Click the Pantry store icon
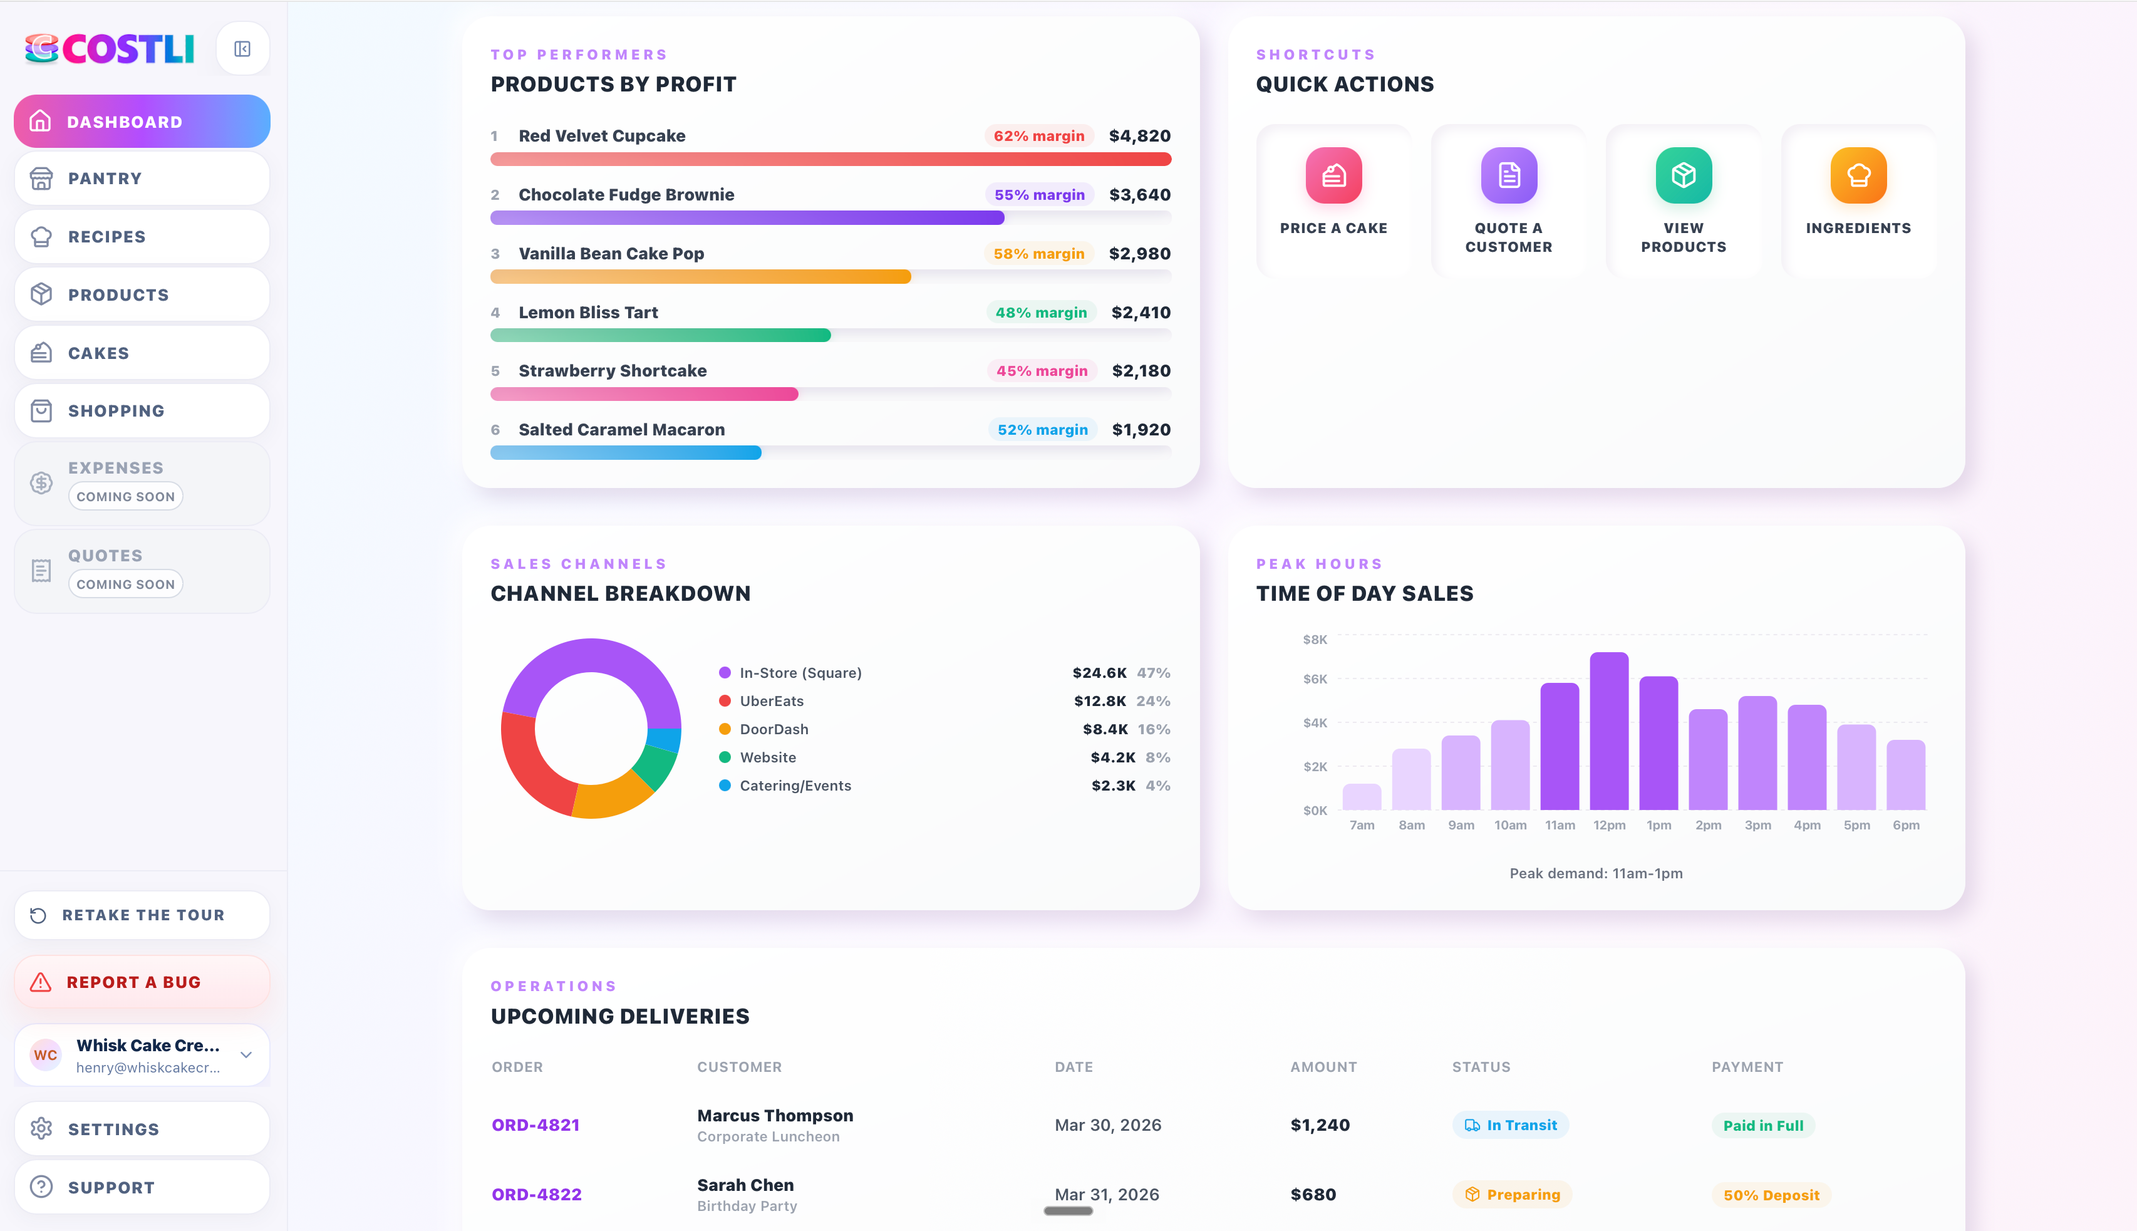 coord(41,179)
